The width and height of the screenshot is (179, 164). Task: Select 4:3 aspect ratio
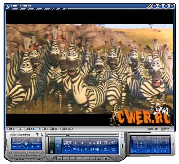pos(20,129)
